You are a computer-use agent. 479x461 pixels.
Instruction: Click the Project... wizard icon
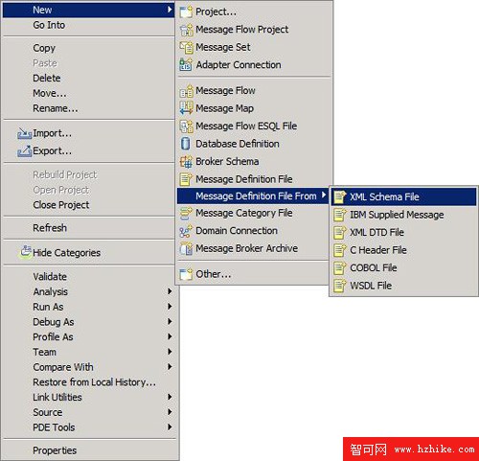point(186,12)
